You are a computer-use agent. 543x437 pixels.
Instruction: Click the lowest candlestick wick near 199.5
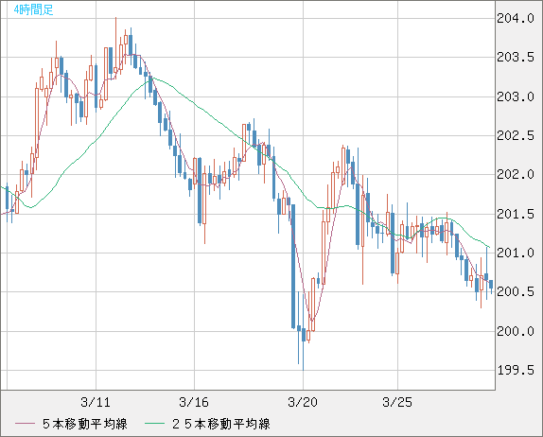(x=304, y=356)
